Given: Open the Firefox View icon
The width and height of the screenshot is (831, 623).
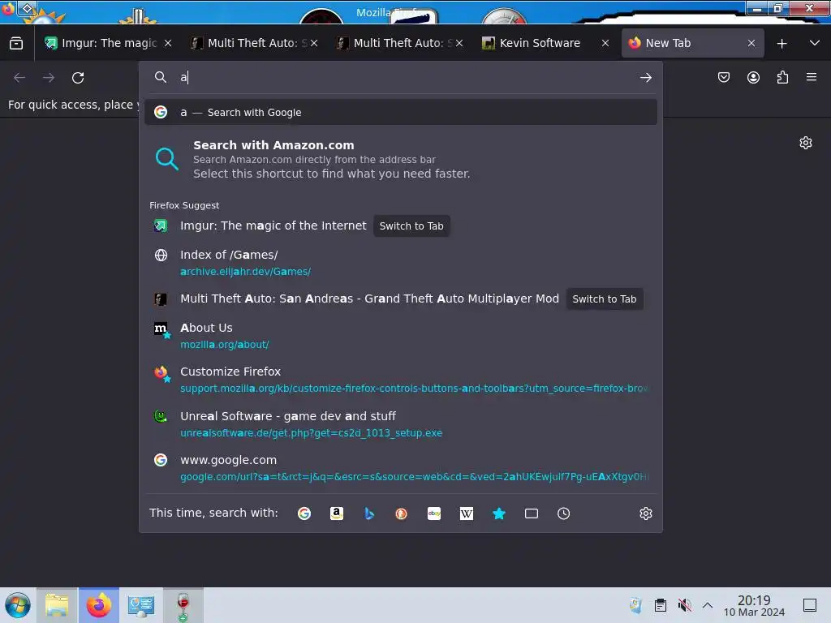Looking at the screenshot, I should (16, 43).
